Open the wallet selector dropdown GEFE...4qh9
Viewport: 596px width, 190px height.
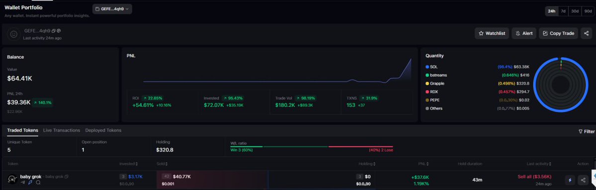coord(112,9)
